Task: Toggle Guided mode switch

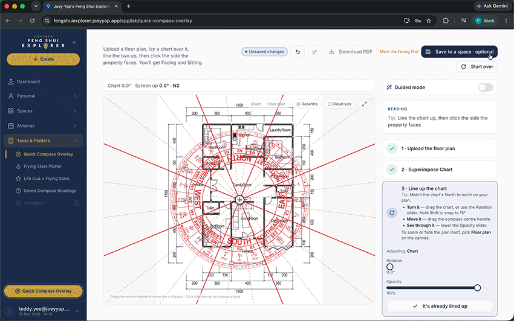Action: click(486, 87)
